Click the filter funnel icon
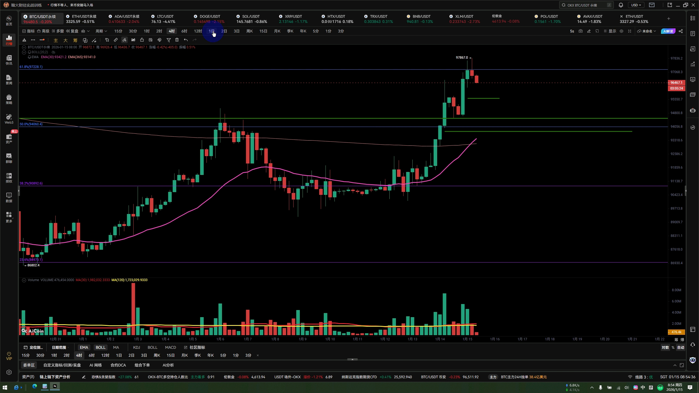The height and width of the screenshot is (393, 699). pyautogui.click(x=168, y=40)
